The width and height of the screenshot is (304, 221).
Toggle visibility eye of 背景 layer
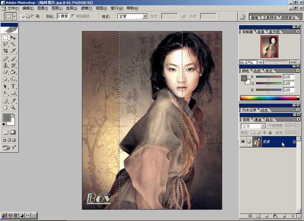pos(243,142)
